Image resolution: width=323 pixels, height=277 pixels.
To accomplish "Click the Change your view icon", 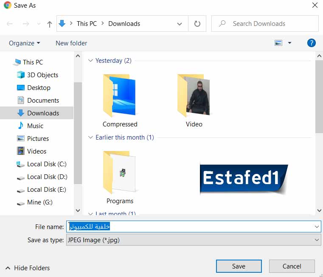I will (x=278, y=43).
